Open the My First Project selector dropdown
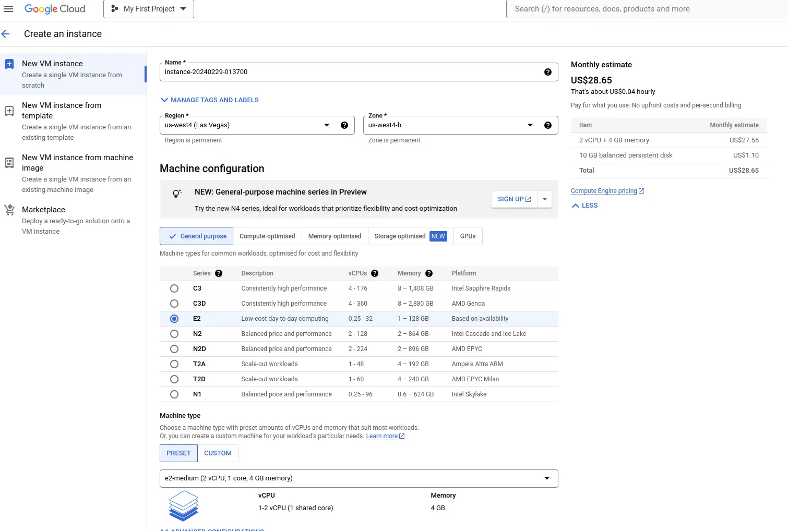 point(149,9)
